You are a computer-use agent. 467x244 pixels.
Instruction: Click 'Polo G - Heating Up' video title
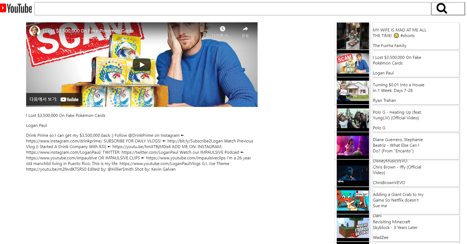[397, 115]
